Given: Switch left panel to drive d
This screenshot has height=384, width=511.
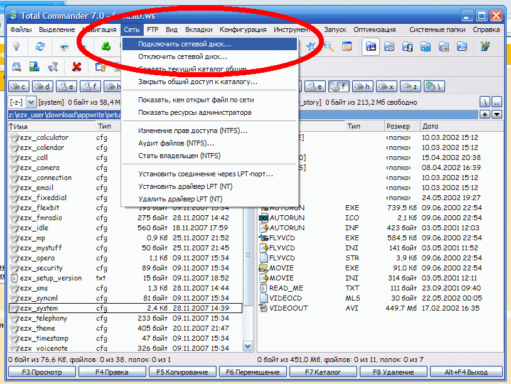Looking at the screenshot, I should click(43, 87).
